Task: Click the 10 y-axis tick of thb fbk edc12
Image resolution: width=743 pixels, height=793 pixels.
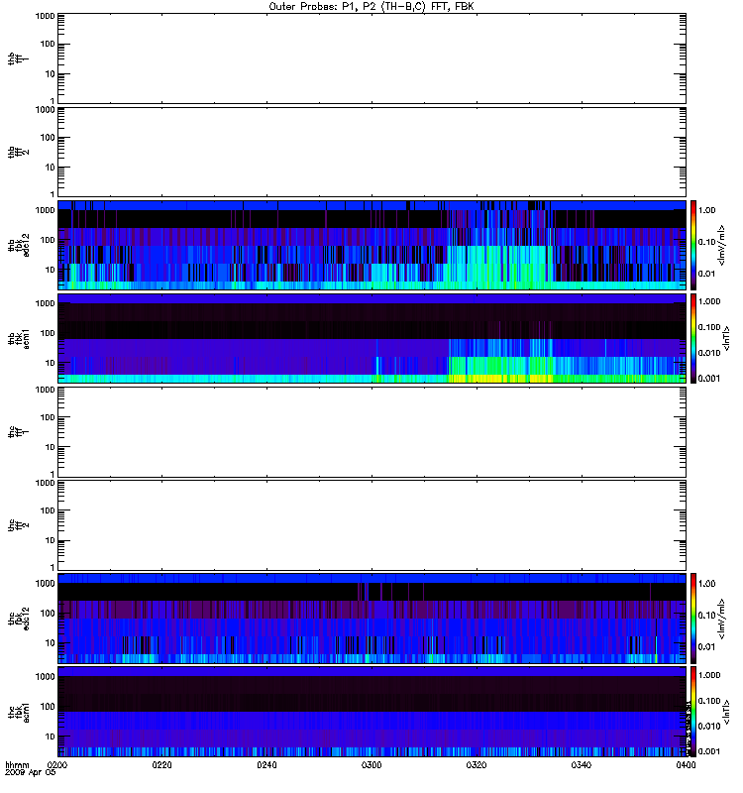Action: (51, 270)
